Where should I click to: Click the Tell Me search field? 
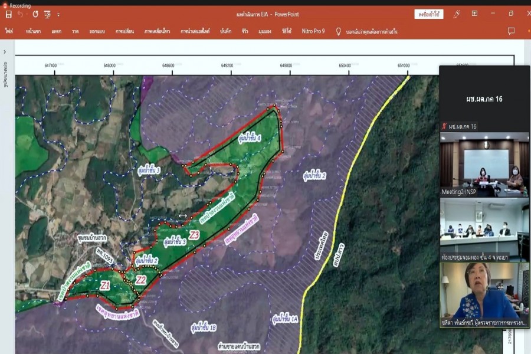(372, 32)
